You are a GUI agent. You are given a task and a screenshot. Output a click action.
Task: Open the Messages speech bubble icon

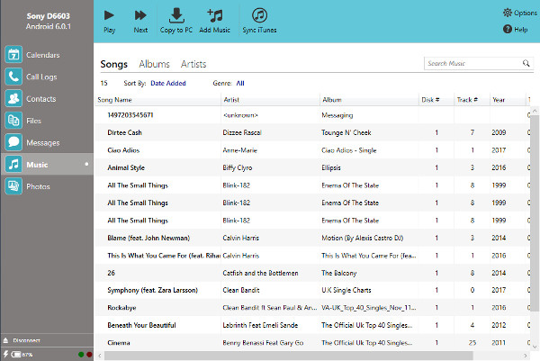coord(13,142)
